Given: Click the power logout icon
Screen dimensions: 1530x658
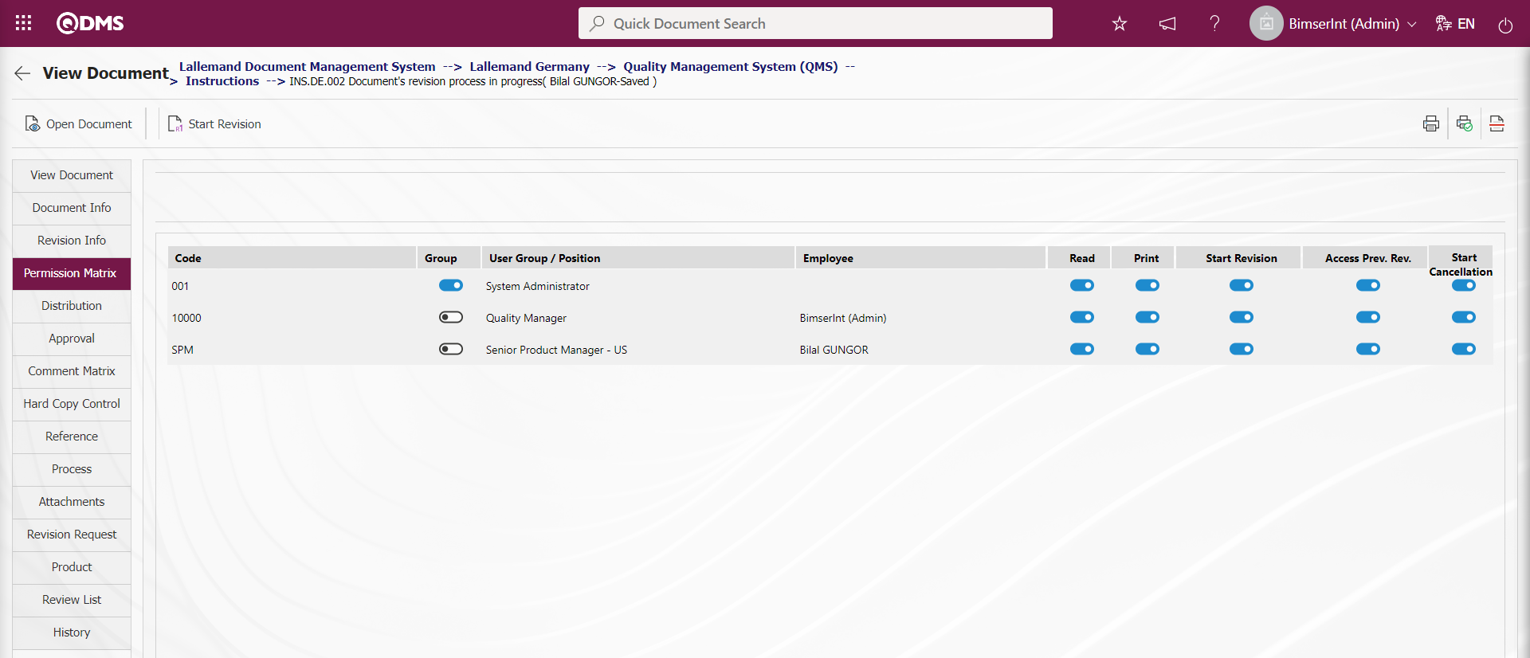Looking at the screenshot, I should click(x=1505, y=25).
